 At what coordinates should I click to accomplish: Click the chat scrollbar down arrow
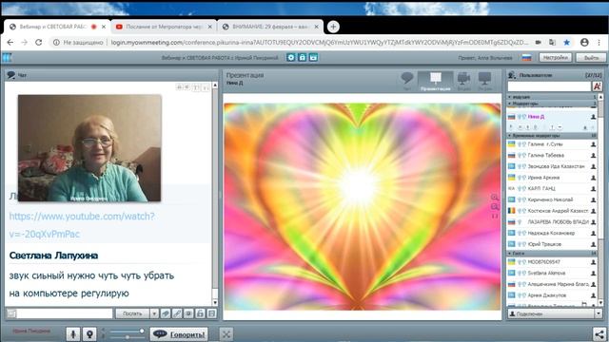tap(215, 302)
